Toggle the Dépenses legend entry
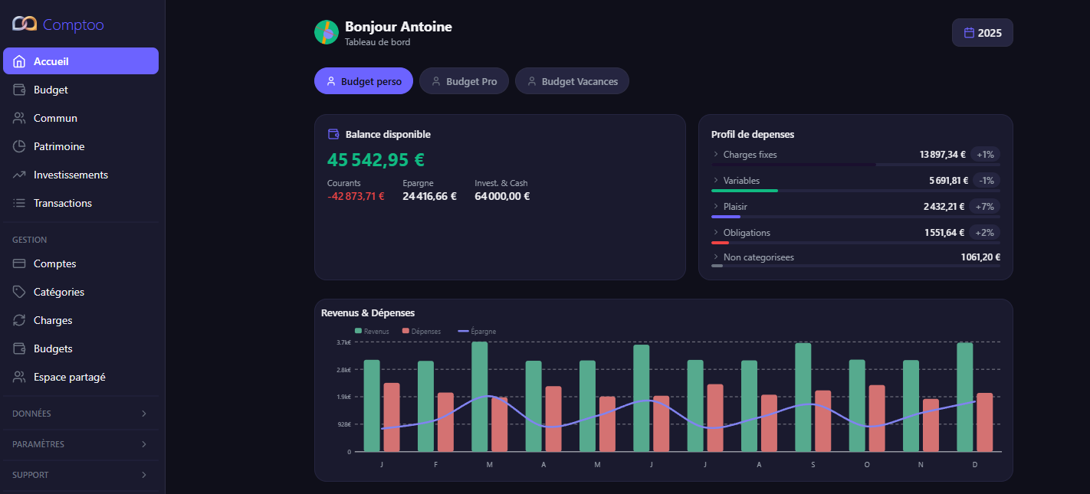 [420, 331]
